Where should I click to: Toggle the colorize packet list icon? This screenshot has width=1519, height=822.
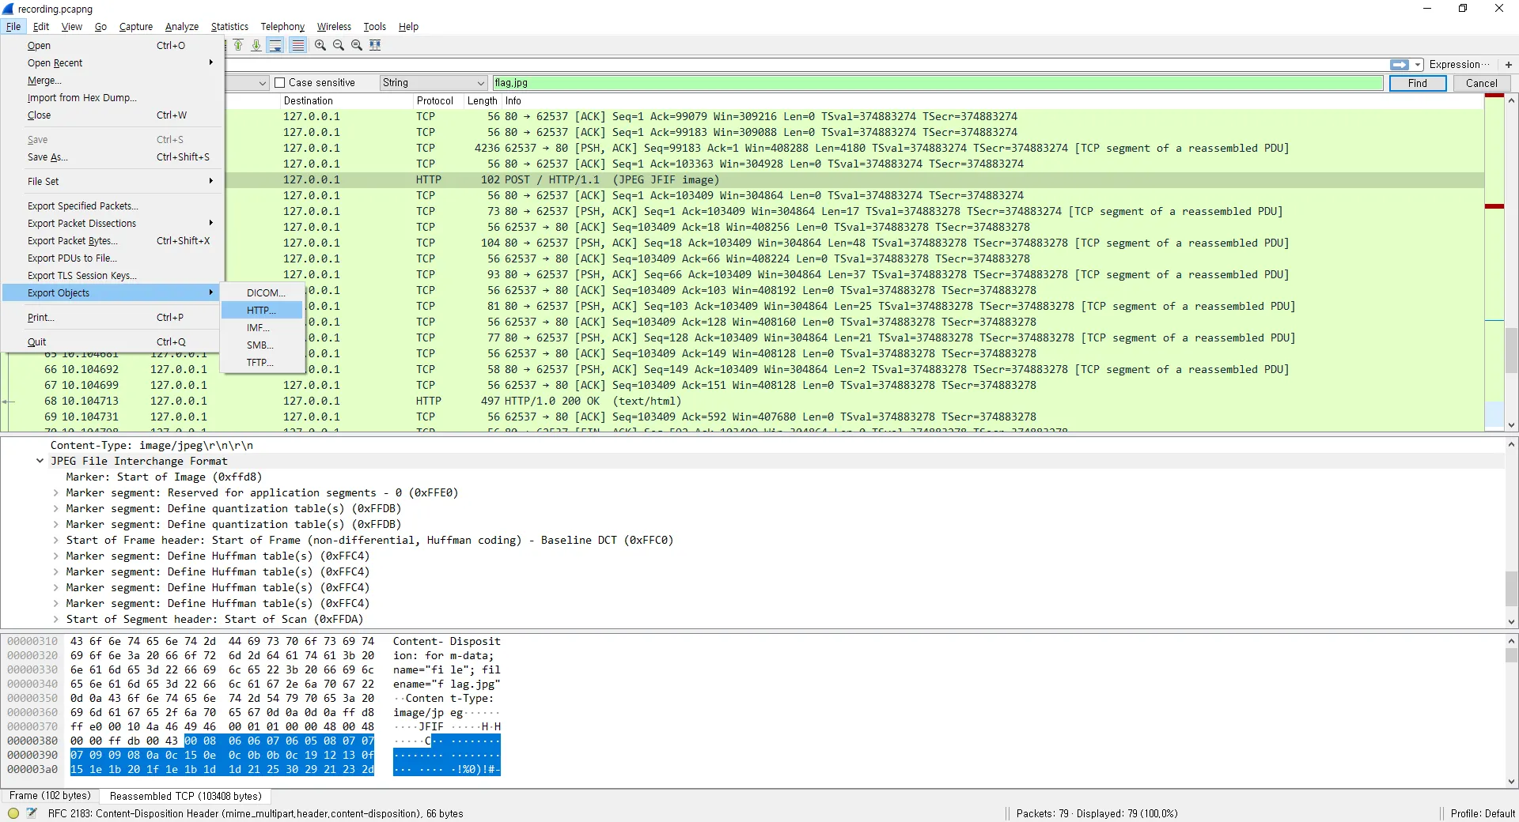pyautogui.click(x=297, y=45)
